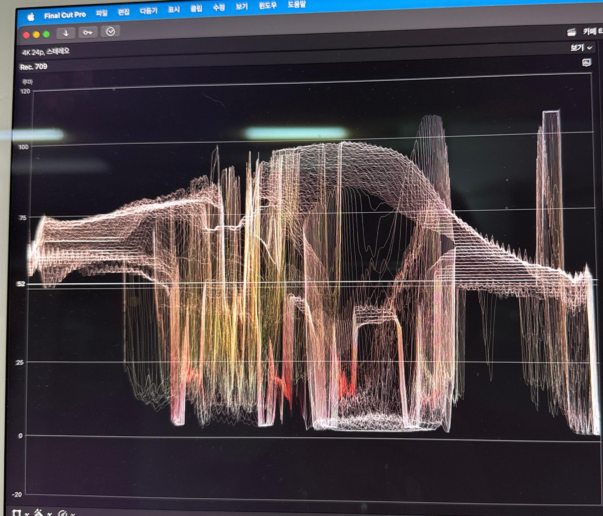Open the 편집 menu
603x516 pixels.
tap(123, 12)
